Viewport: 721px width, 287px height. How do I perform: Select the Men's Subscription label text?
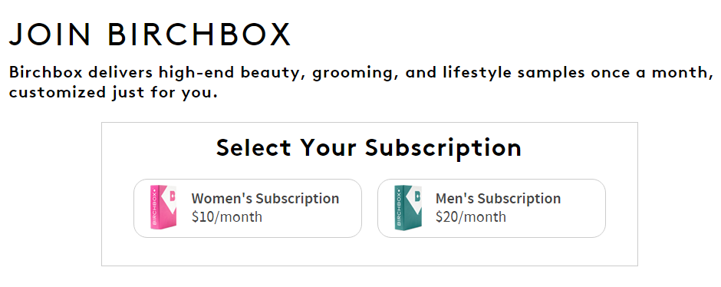[498, 199]
